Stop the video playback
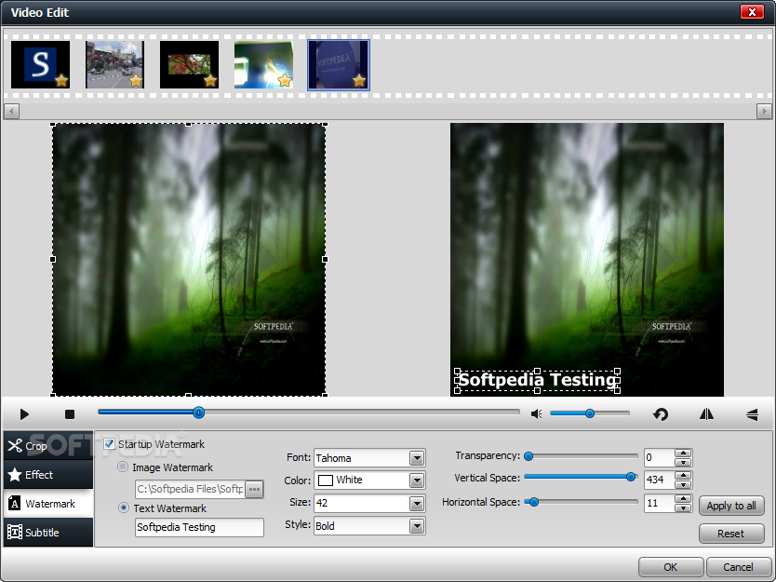This screenshot has height=582, width=776. click(x=70, y=414)
